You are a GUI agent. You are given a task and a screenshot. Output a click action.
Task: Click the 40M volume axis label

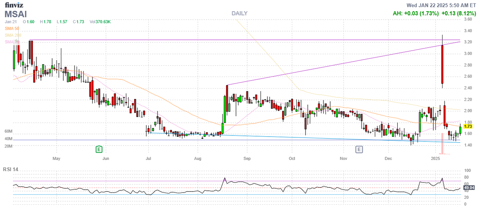(x=8, y=139)
